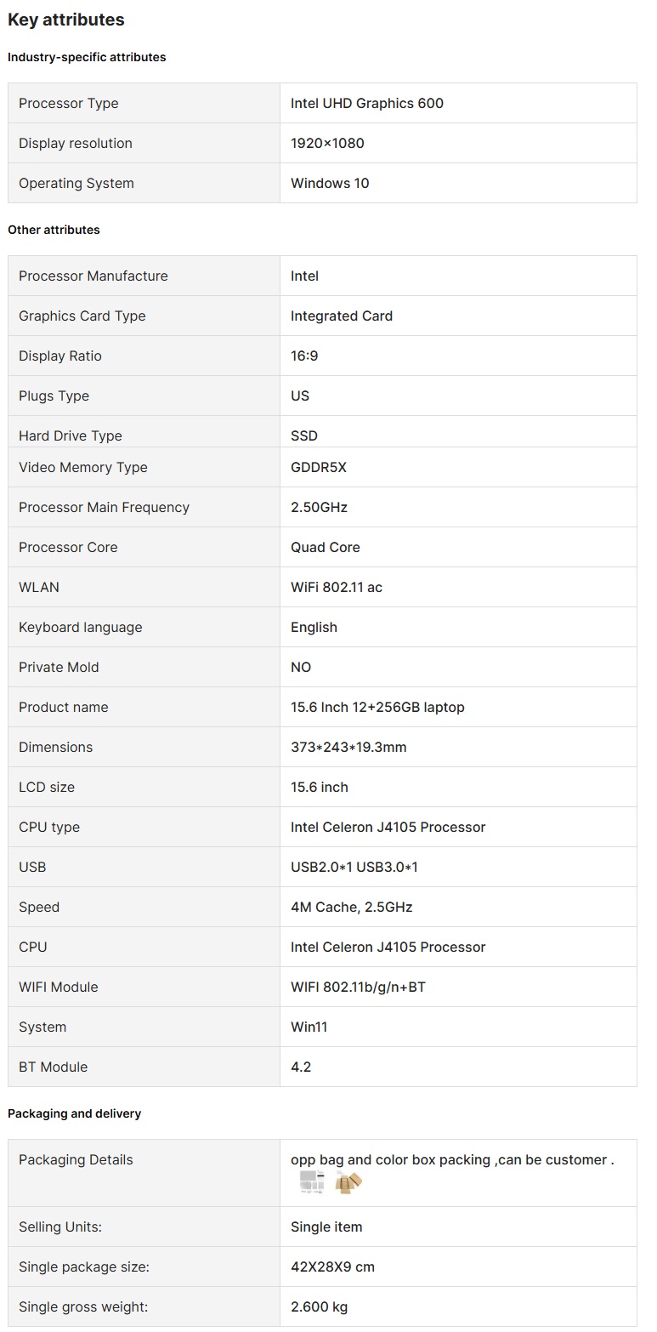657x1332 pixels.
Task: Click the 373*243*19.3mm dimensions value
Action: [x=348, y=747]
